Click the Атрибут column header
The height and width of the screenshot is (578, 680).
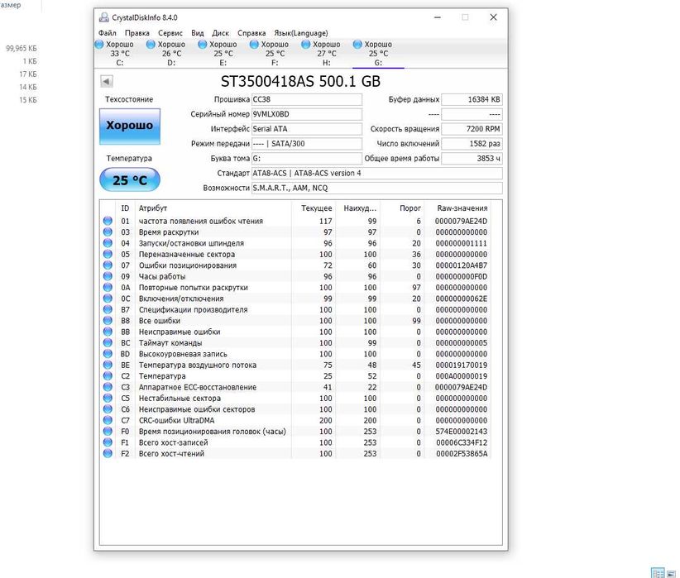tap(213, 208)
